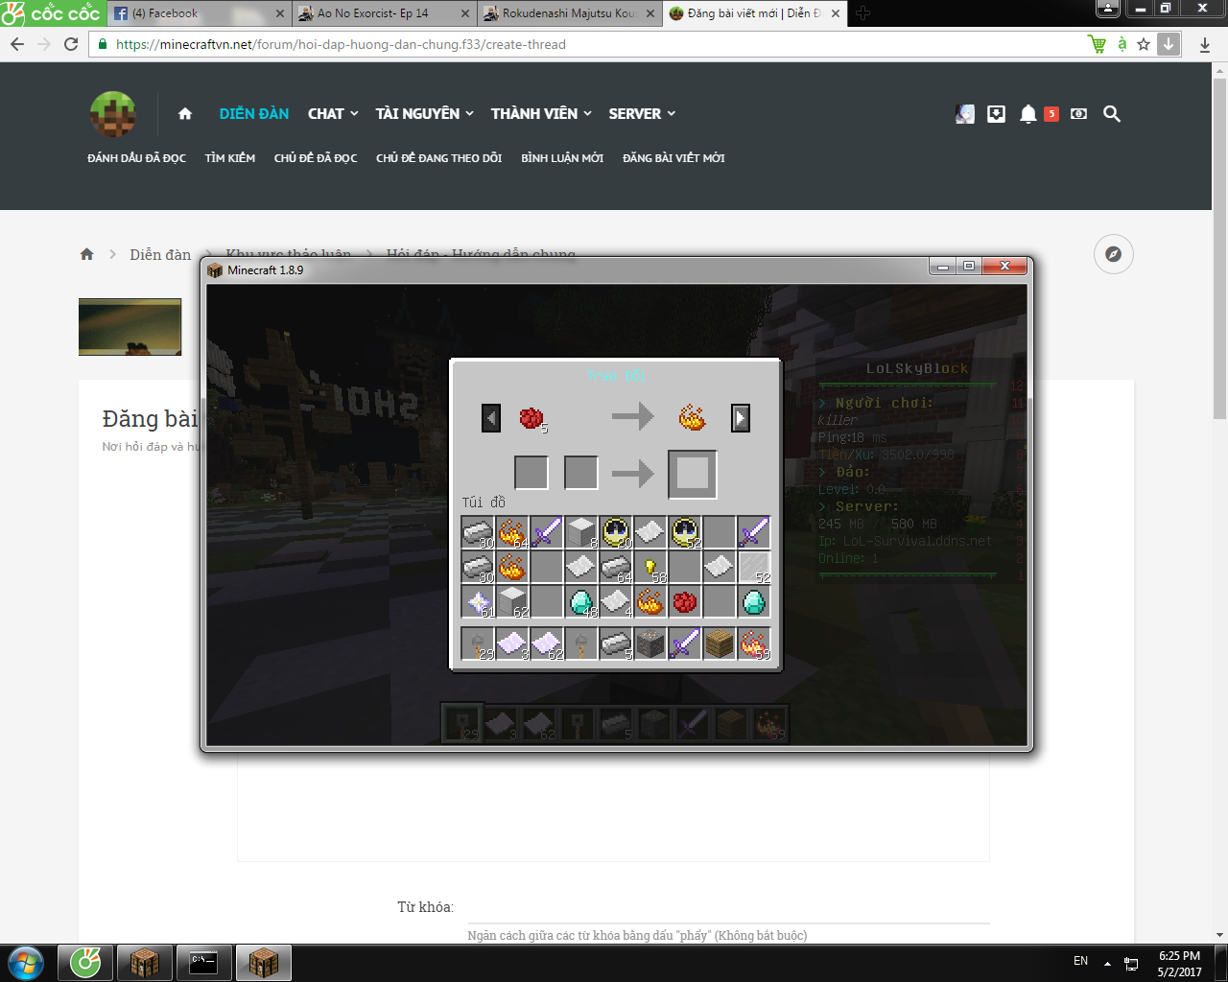
Task: Click the forum search magnifier icon
Action: [x=1112, y=114]
